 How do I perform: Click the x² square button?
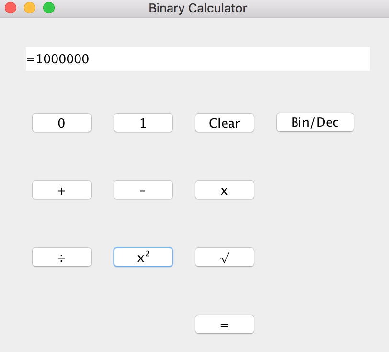point(143,257)
